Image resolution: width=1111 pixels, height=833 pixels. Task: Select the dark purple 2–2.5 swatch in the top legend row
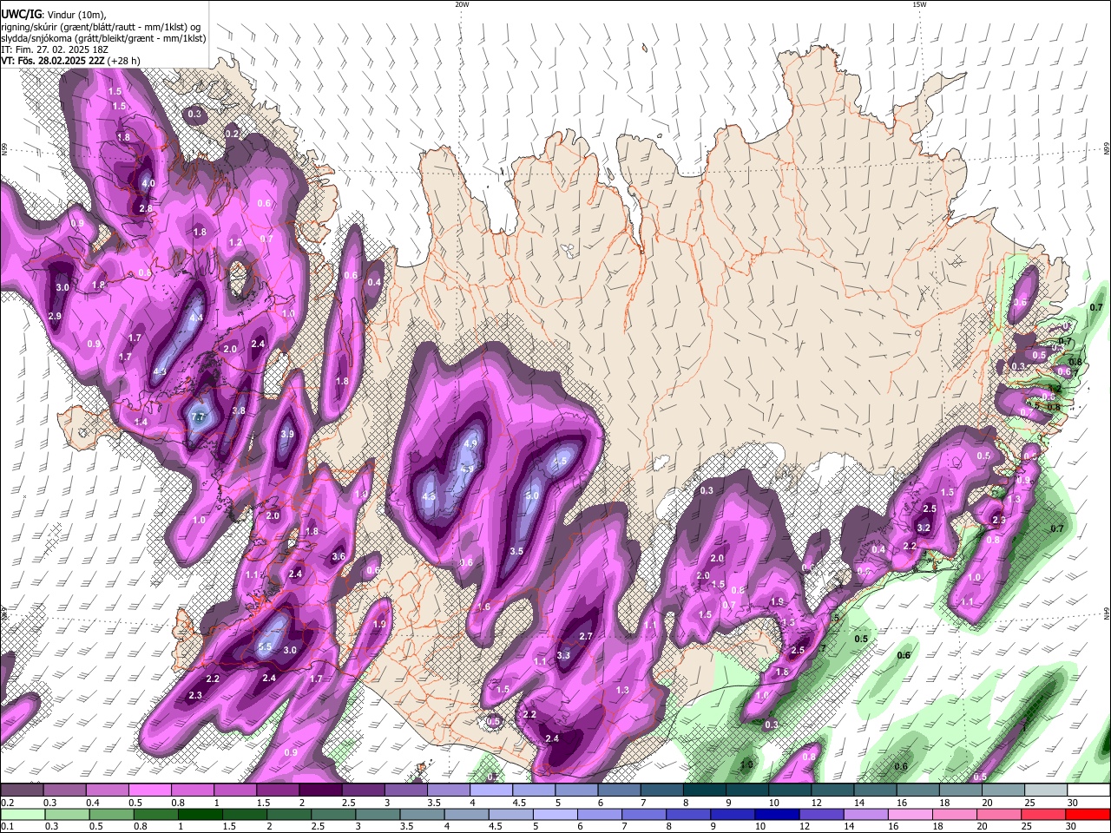pyautogui.click(x=320, y=790)
